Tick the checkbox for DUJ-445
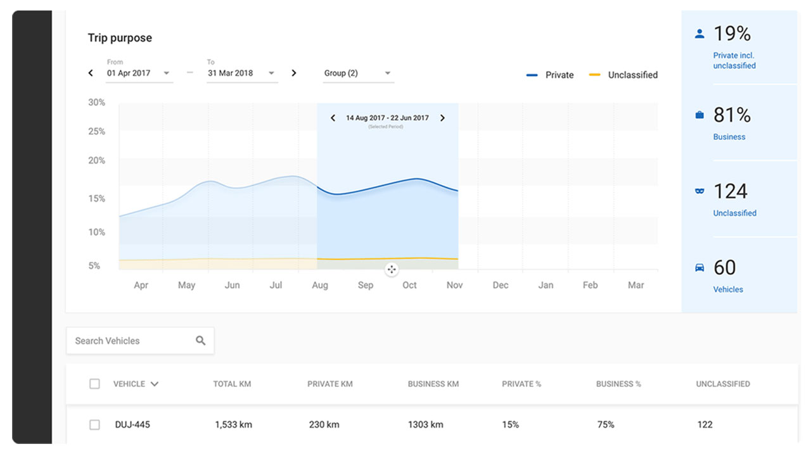This screenshot has width=811, height=456. (95, 425)
